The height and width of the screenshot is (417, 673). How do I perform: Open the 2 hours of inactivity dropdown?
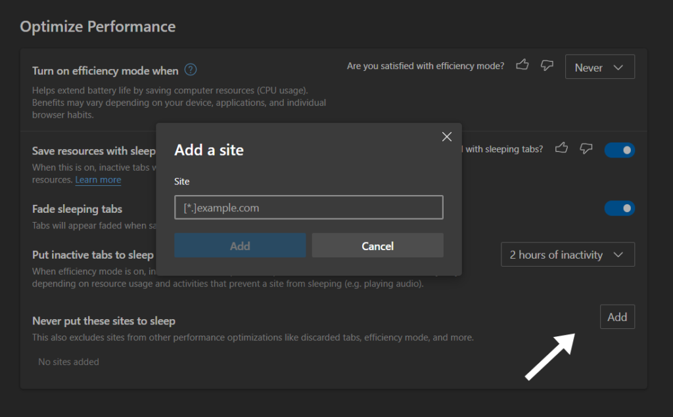click(567, 254)
